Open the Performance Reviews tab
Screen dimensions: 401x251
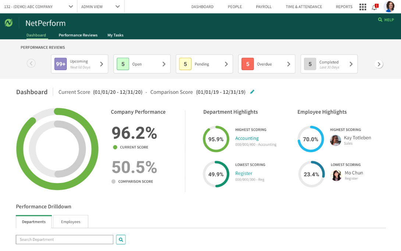(x=78, y=35)
